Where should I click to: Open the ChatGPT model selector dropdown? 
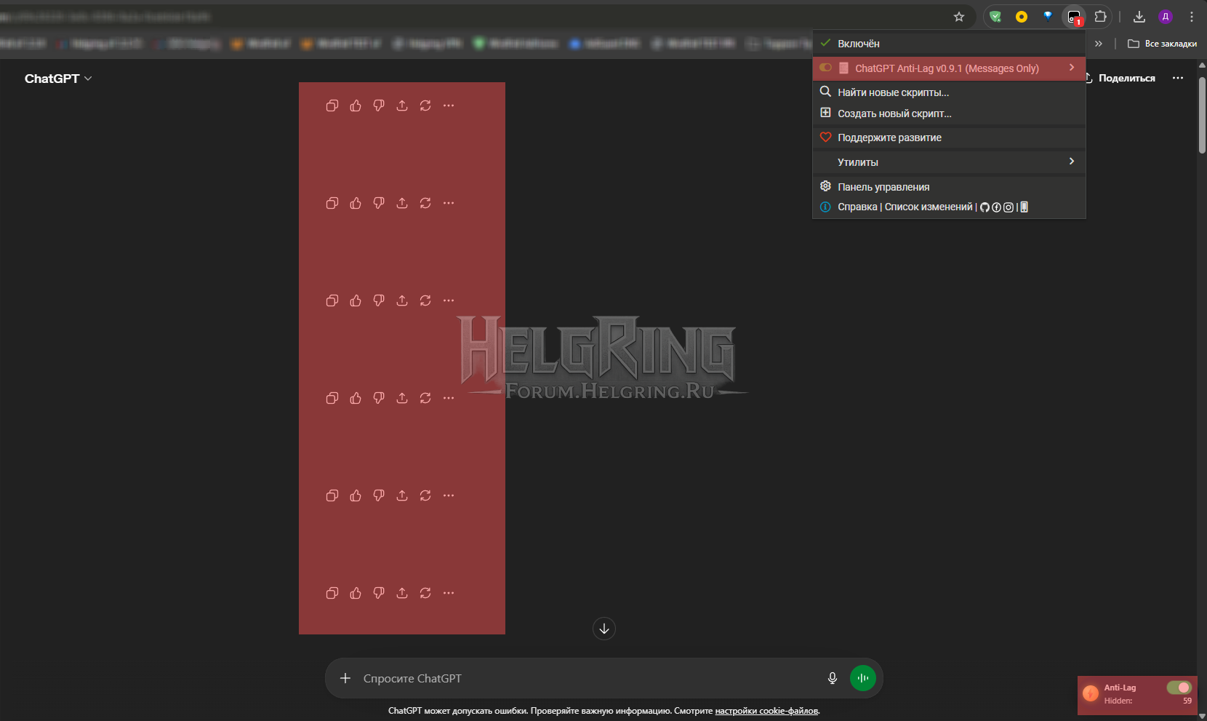pyautogui.click(x=58, y=79)
